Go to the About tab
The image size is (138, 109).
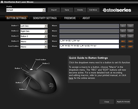tap(86, 18)
